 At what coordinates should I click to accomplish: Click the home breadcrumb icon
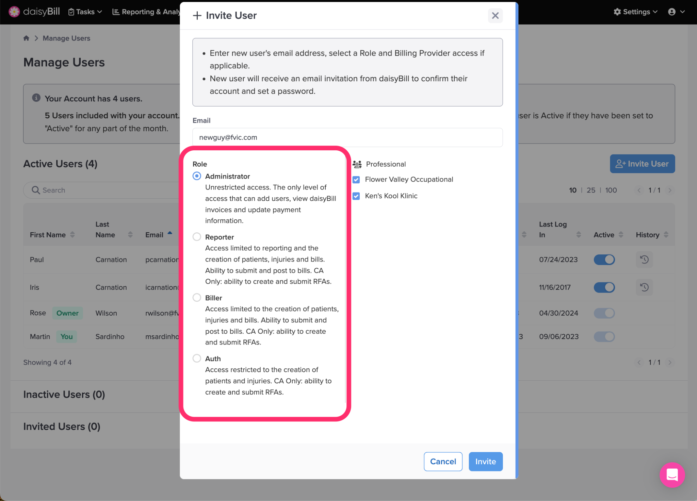[26, 38]
